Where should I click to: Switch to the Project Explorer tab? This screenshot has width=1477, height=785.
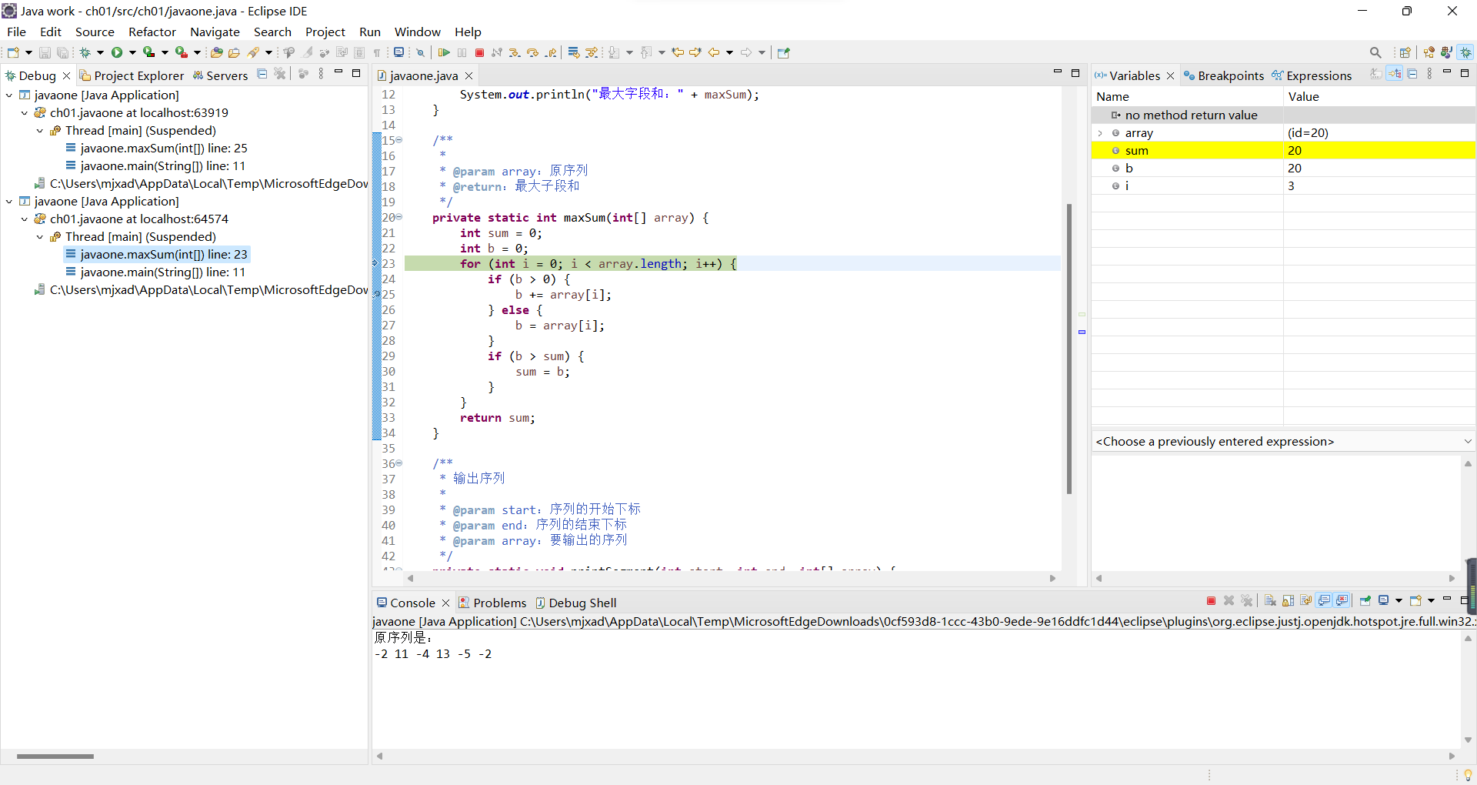pyautogui.click(x=132, y=75)
